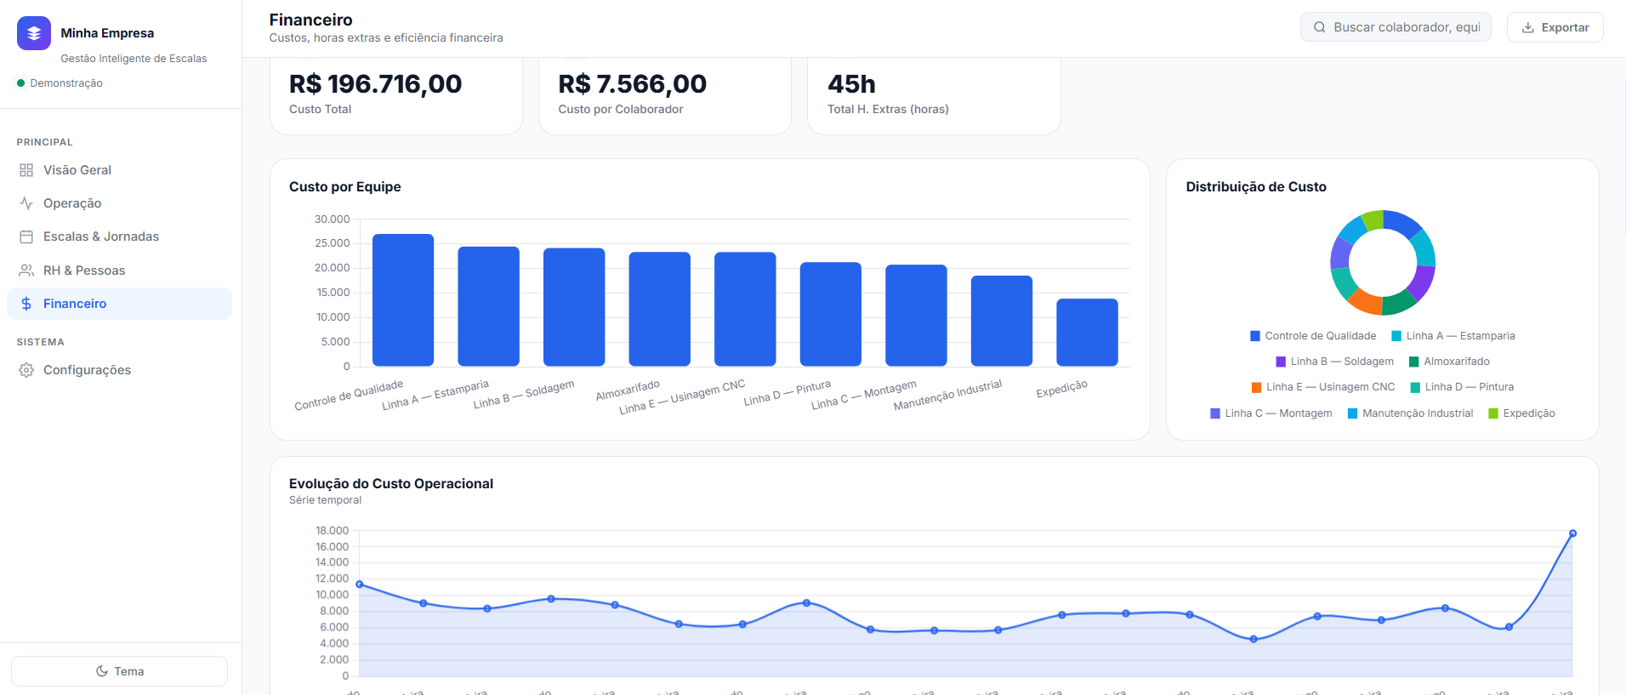Click the RH & Pessoas people icon
The height and width of the screenshot is (695, 1626).
click(26, 271)
